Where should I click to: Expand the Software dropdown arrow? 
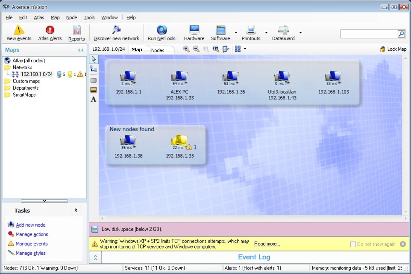236,33
